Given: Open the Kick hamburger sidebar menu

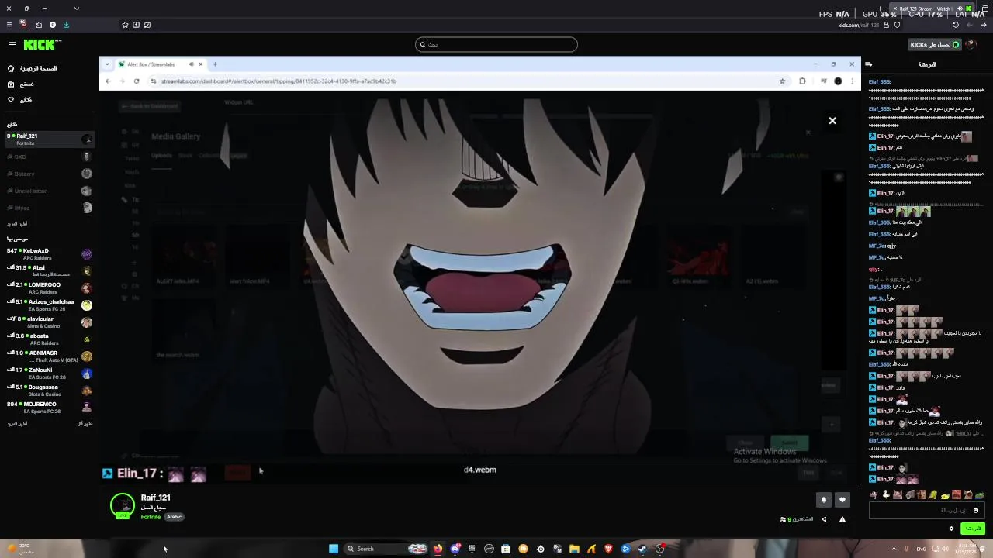Looking at the screenshot, I should click(12, 45).
